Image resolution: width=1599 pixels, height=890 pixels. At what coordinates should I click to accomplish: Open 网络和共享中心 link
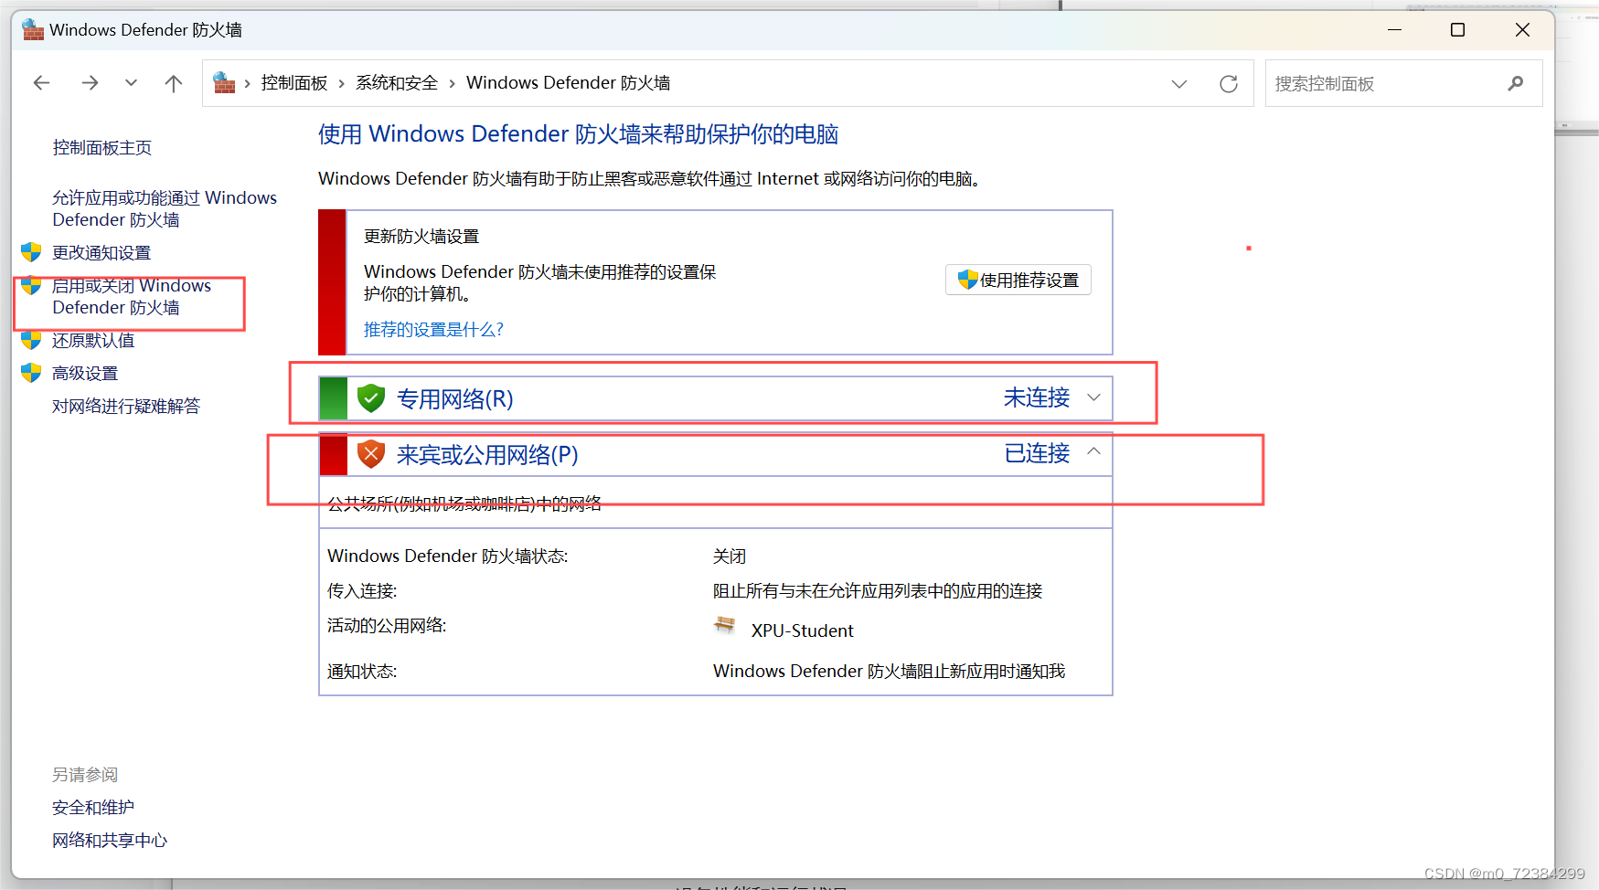pos(110,841)
